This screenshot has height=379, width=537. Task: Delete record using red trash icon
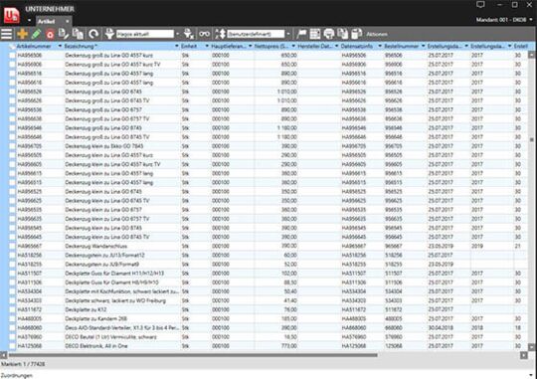coord(50,34)
